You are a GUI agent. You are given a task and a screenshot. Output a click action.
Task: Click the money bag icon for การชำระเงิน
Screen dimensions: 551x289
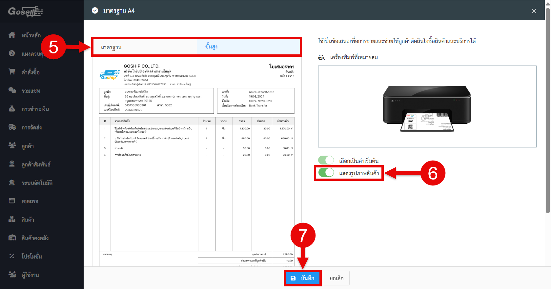[12, 108]
